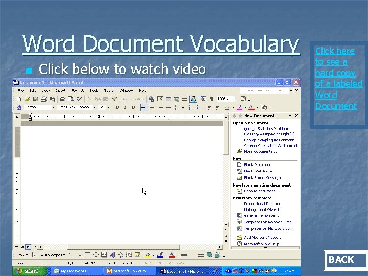Click the Start button on the taskbar
Image resolution: width=368 pixels, height=276 pixels.
(x=30, y=271)
